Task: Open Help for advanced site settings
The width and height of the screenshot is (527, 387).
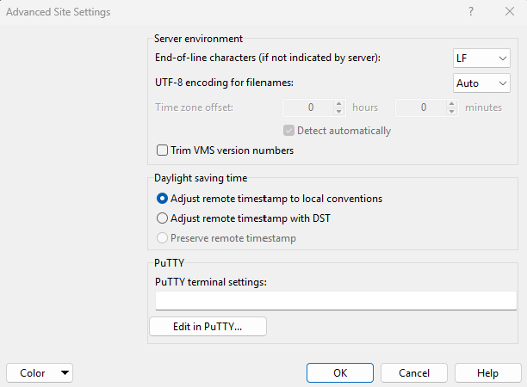Action: tap(487, 372)
